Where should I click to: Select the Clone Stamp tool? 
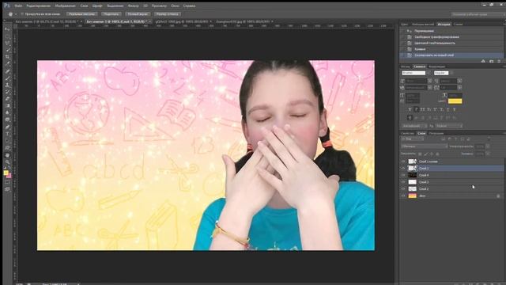pos(7,85)
